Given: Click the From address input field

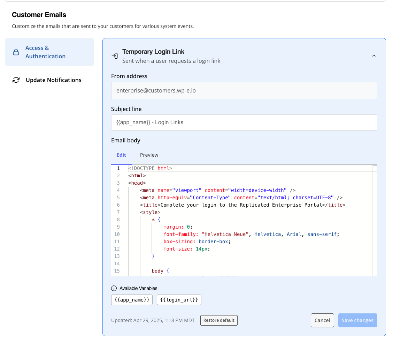Looking at the screenshot, I should point(244,90).
